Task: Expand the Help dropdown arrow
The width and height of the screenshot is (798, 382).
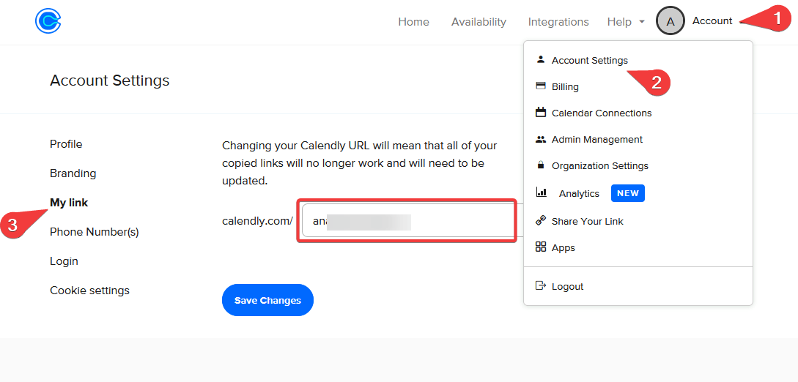Action: [x=642, y=22]
